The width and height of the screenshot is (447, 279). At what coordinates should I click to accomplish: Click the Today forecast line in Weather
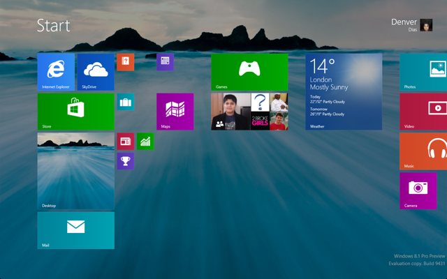pos(328,99)
